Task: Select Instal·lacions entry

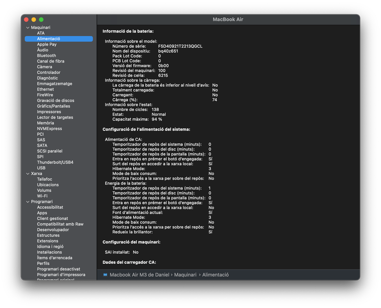Action: pos(50,252)
